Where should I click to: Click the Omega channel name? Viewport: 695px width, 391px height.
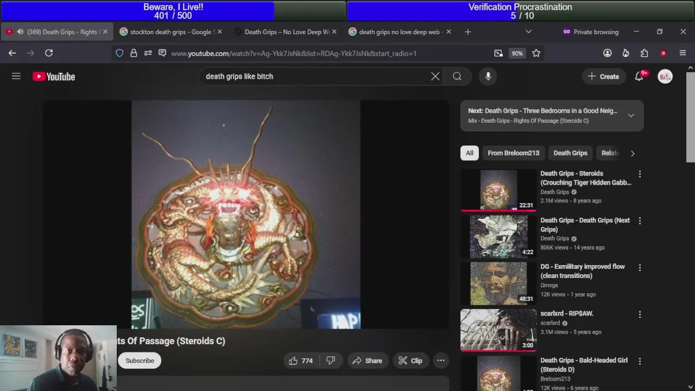(x=549, y=285)
